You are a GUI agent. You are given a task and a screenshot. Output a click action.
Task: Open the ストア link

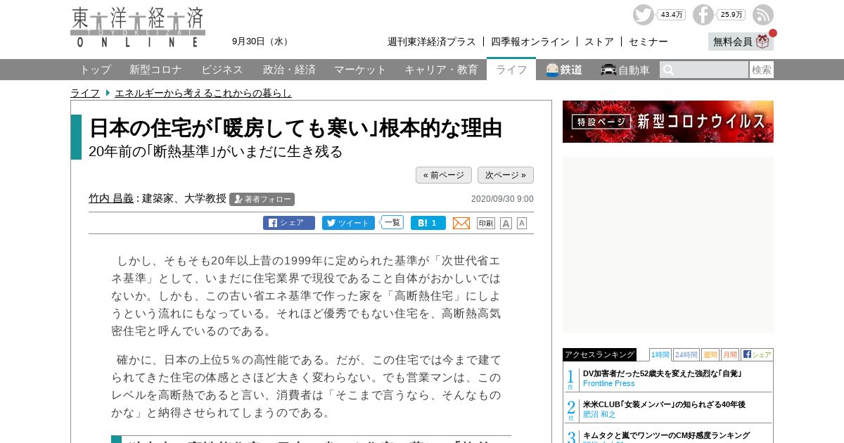coord(599,41)
